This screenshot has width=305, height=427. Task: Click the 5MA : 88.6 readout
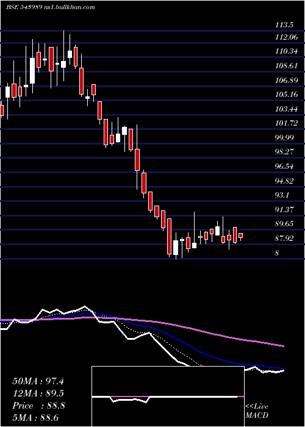coord(35,418)
